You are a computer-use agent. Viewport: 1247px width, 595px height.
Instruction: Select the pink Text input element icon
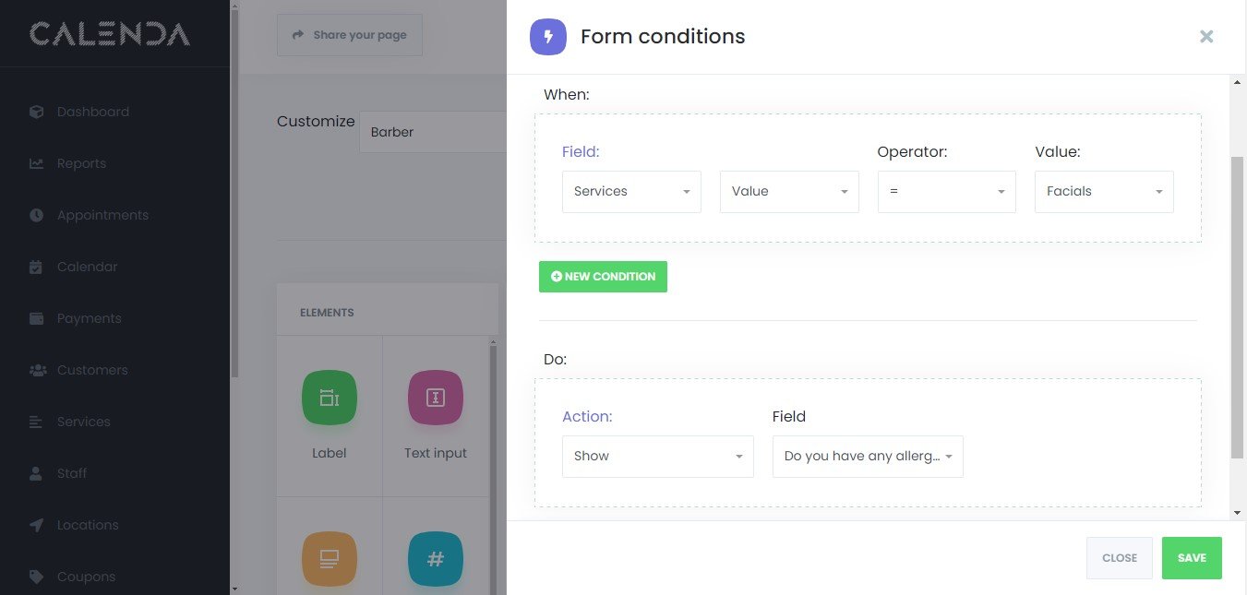tap(436, 398)
